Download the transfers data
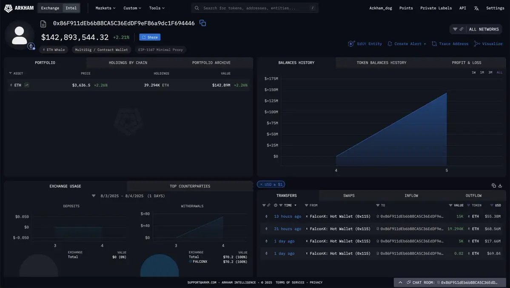This screenshot has height=288, width=510. pos(500,185)
